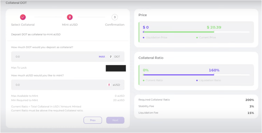Click the 160% liquidation ratio value
Viewport: 262px width, 133px height.
pos(214,70)
